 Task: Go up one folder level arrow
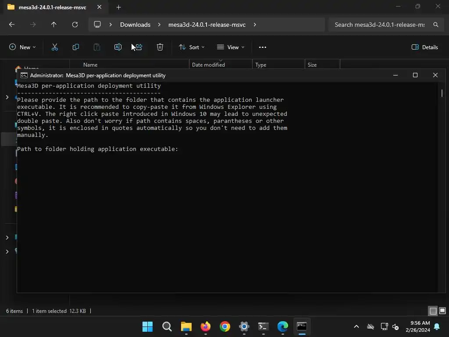click(x=54, y=25)
